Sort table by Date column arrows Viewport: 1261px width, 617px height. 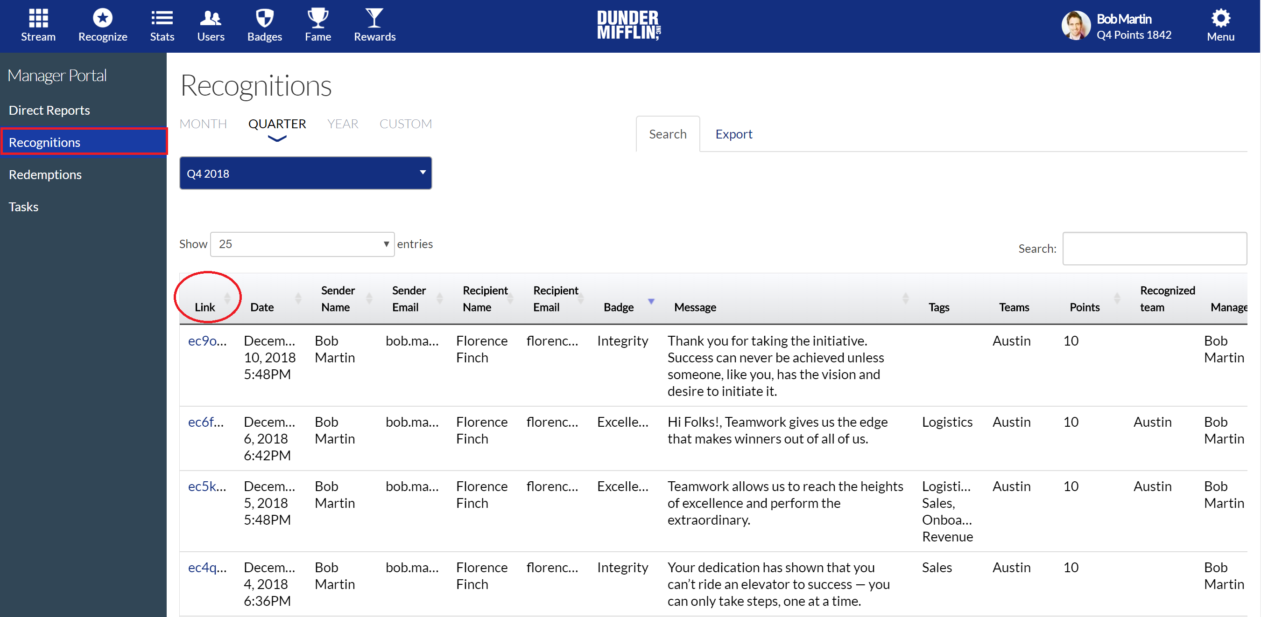[298, 298]
